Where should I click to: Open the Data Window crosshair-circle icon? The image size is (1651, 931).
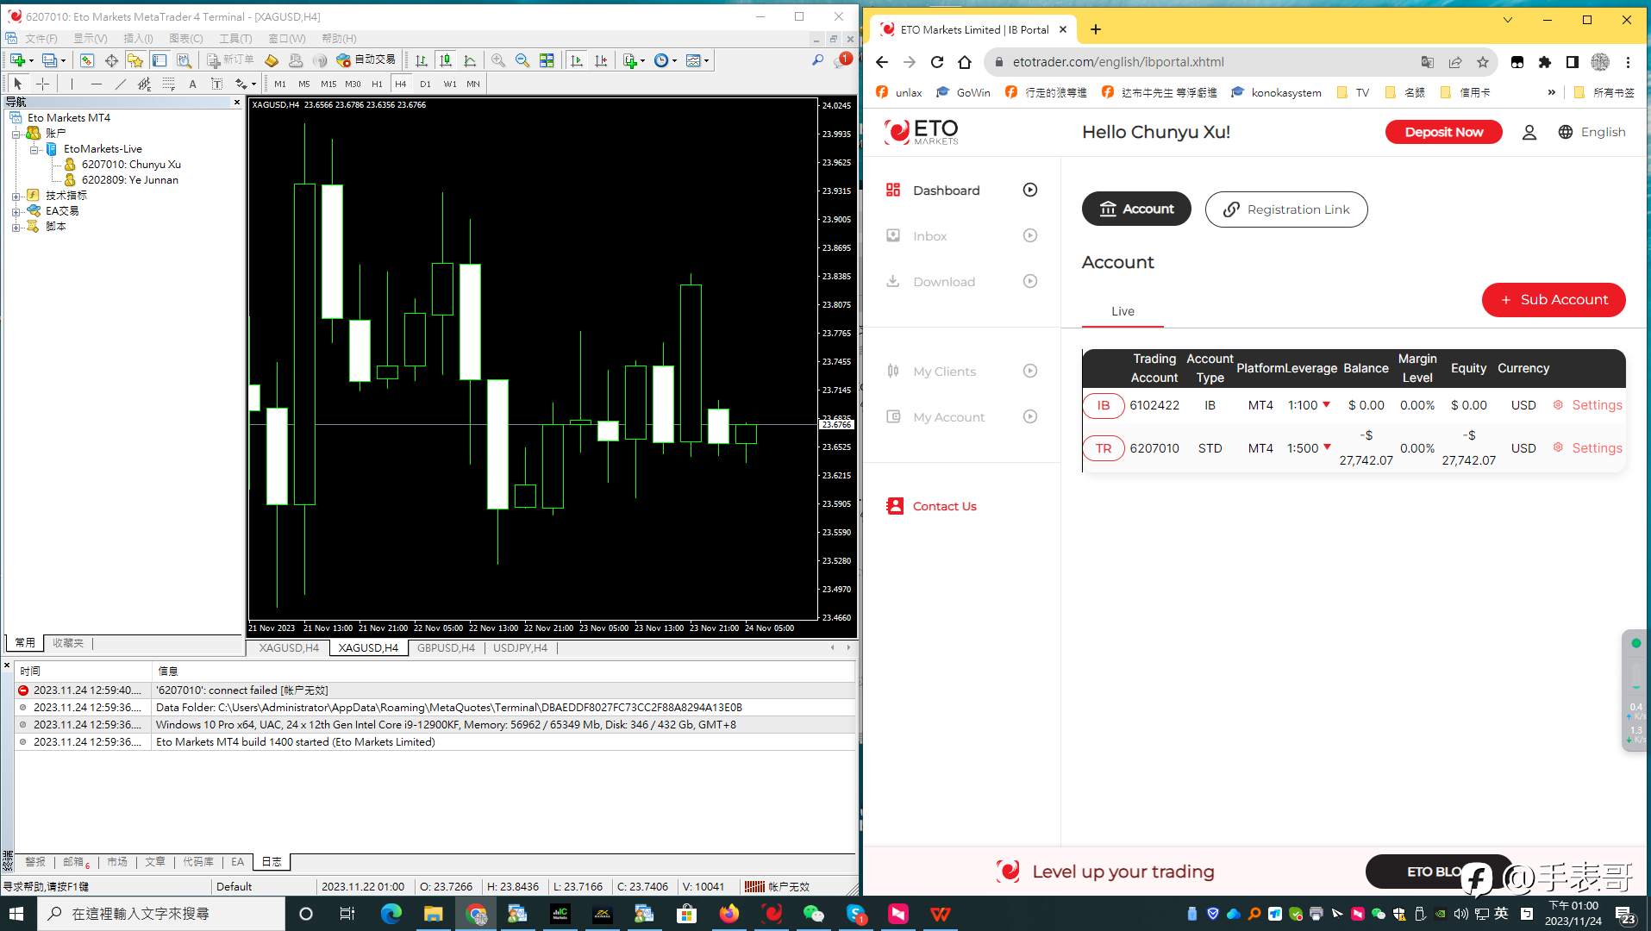[111, 60]
